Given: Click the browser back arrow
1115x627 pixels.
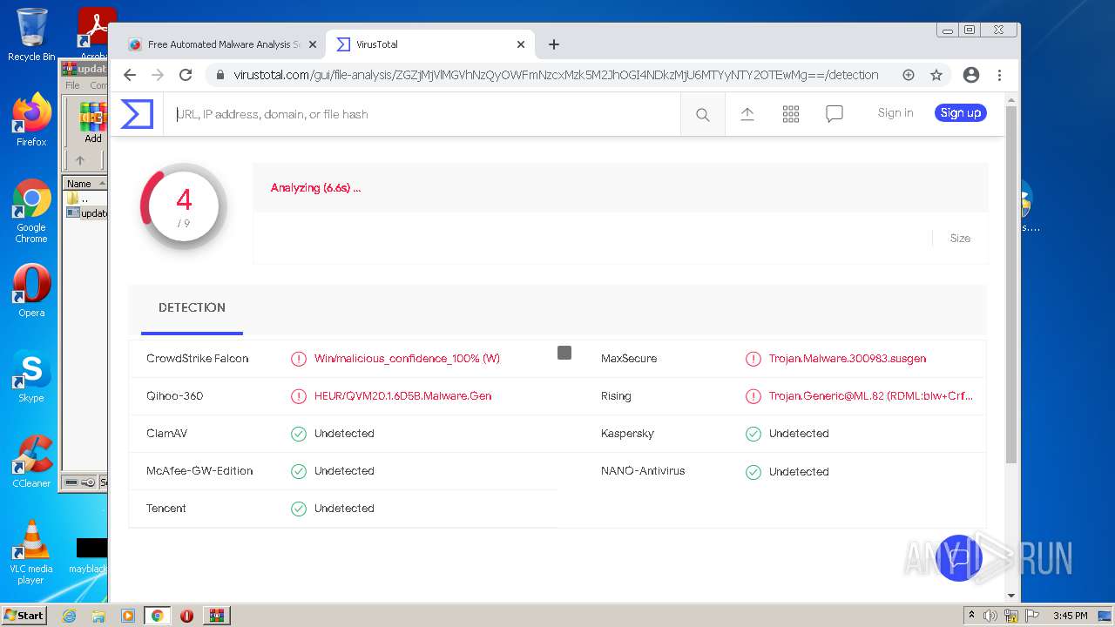Looking at the screenshot, I should point(130,75).
